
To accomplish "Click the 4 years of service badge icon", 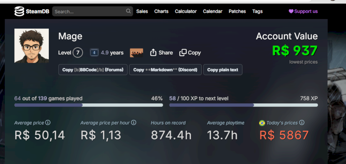I will pos(94,53).
